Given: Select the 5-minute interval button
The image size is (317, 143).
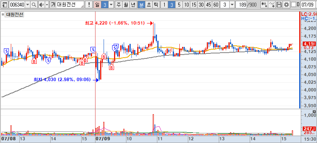Looking at the screenshot, I should click(x=179, y=5).
